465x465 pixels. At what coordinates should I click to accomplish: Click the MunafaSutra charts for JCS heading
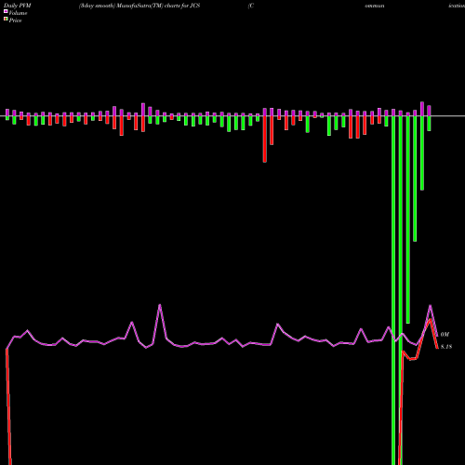click(x=139, y=6)
